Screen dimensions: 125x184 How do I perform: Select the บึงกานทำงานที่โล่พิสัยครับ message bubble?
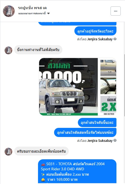(38, 50)
